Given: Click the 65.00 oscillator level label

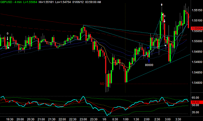Looking at the screenshot, I should click(x=195, y=98).
